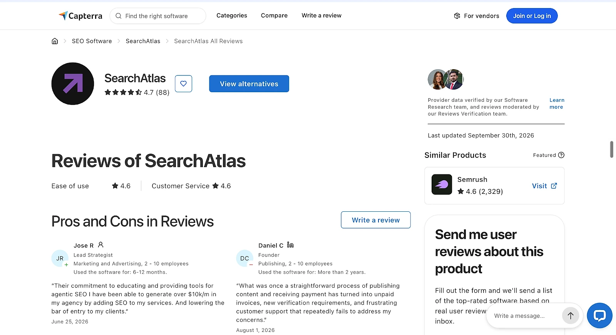Save SearchAtlas with the heart button
This screenshot has height=335, width=616.
[184, 84]
